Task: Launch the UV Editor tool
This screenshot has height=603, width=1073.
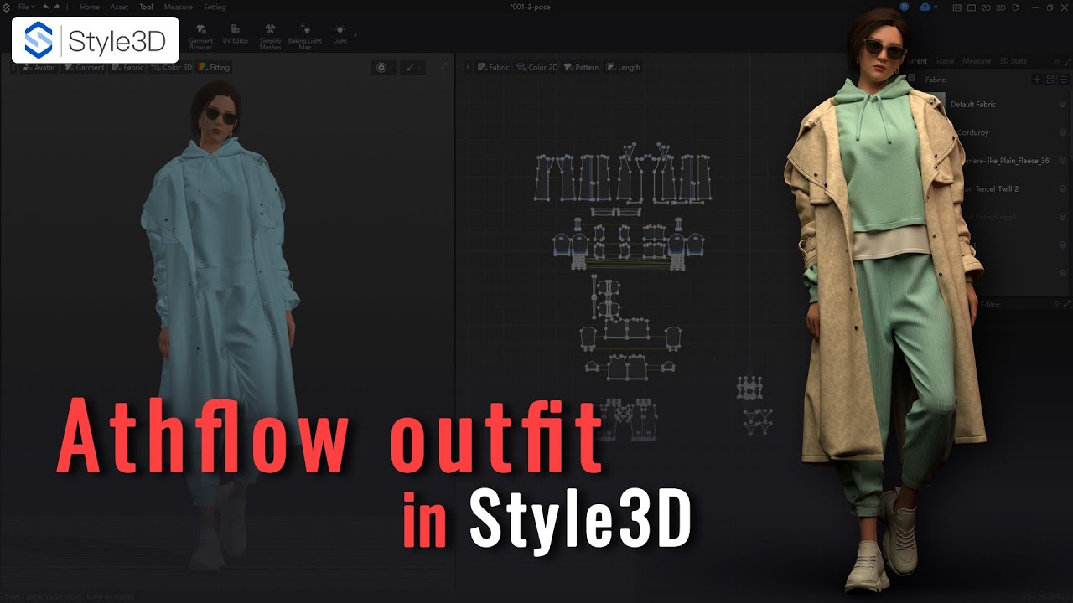Action: 236,34
